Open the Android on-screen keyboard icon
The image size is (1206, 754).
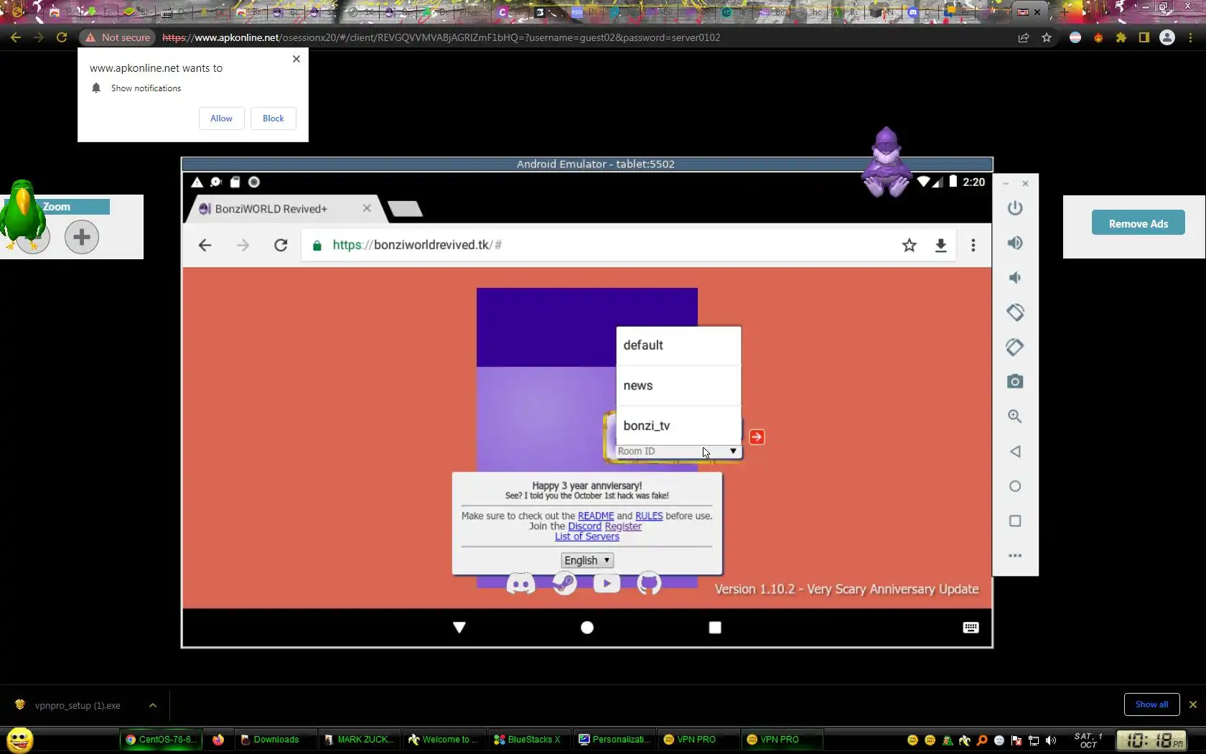coord(971,628)
